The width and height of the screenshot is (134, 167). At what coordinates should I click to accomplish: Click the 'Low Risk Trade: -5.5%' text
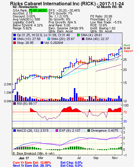click(x=106, y=22)
